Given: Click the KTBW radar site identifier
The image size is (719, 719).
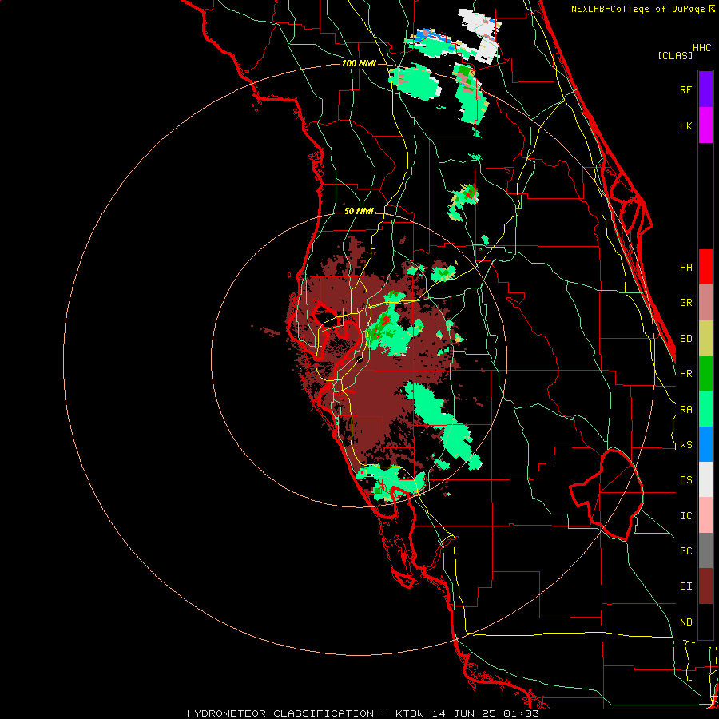Looking at the screenshot, I should pos(410,713).
